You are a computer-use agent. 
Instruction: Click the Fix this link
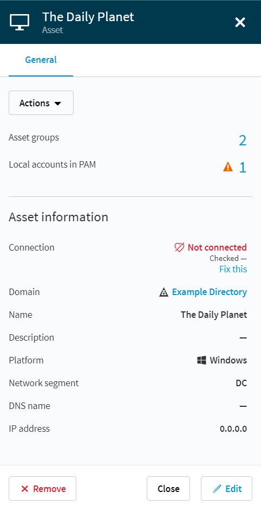pos(233,269)
